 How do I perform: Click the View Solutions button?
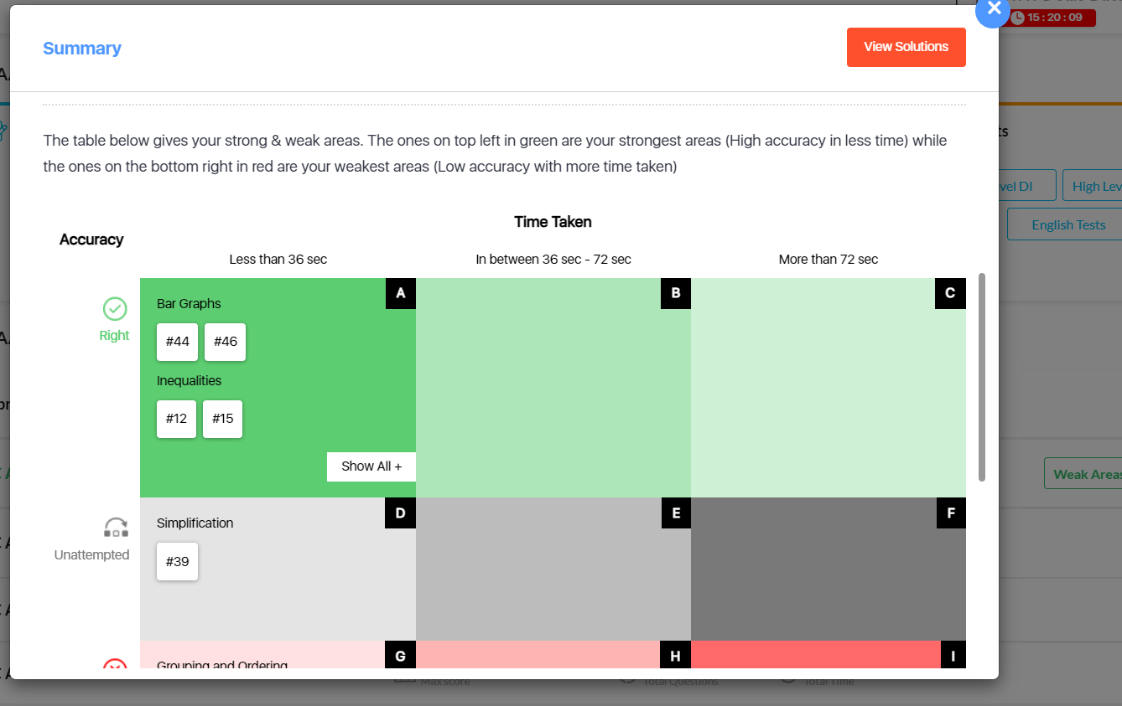(906, 47)
